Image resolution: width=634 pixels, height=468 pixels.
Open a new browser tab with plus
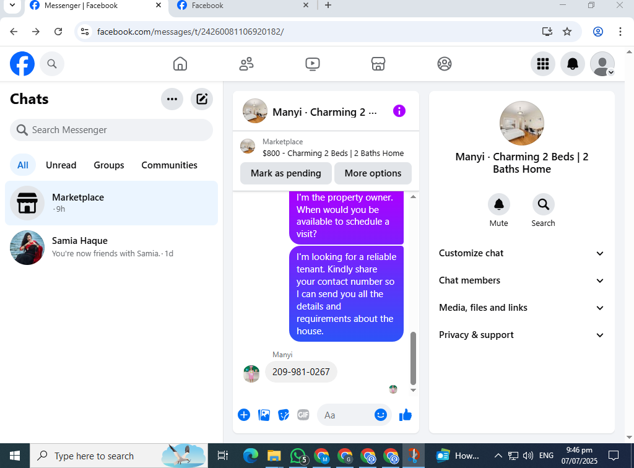click(328, 5)
